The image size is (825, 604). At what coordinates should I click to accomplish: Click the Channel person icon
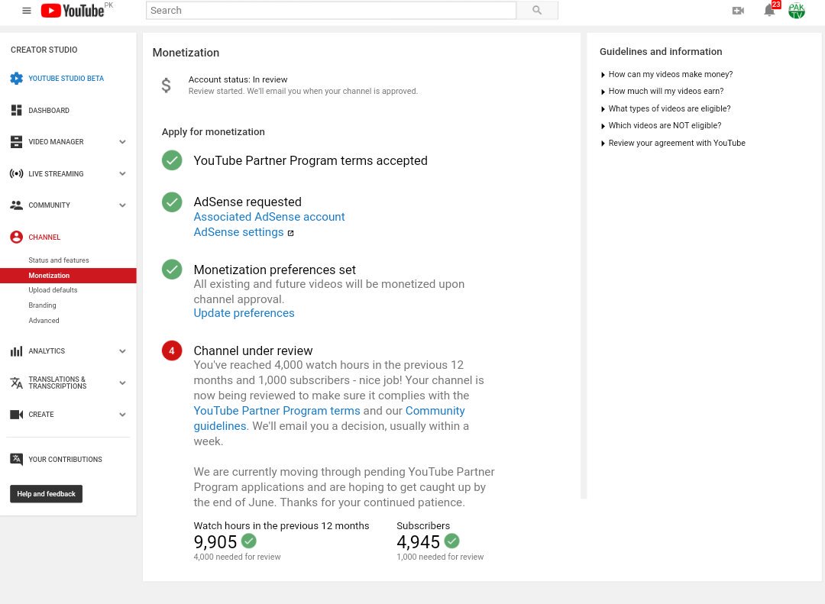(16, 237)
